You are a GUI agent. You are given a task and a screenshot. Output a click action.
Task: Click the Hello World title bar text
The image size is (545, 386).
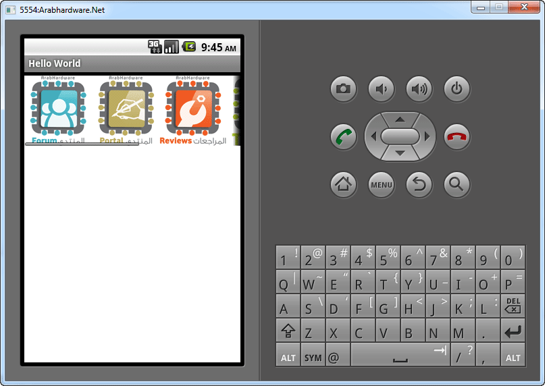[55, 63]
